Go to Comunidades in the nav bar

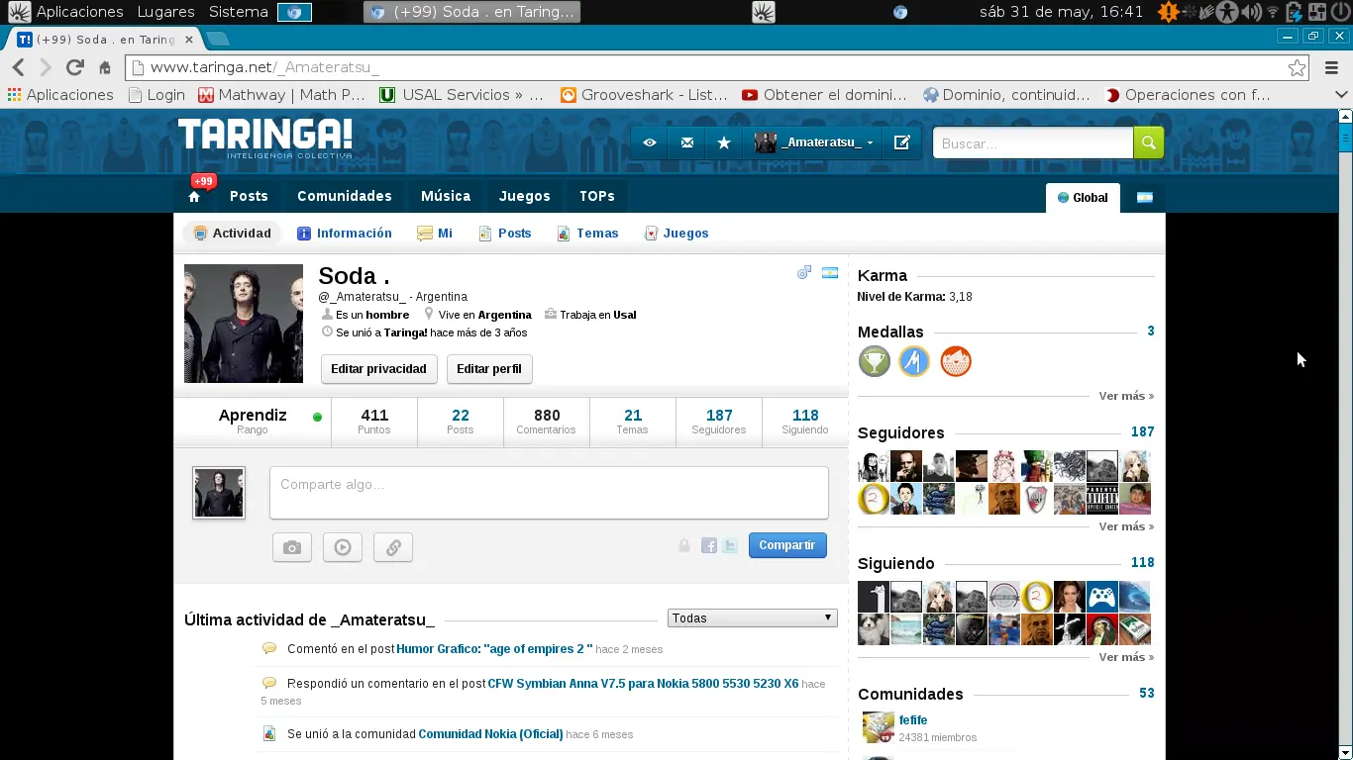click(345, 196)
